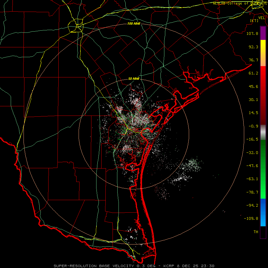Click the 30.1 legend value
The height and width of the screenshot is (268, 268).
(253, 100)
